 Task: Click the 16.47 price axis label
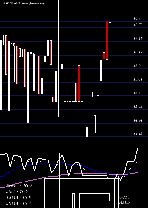[x=138, y=39]
